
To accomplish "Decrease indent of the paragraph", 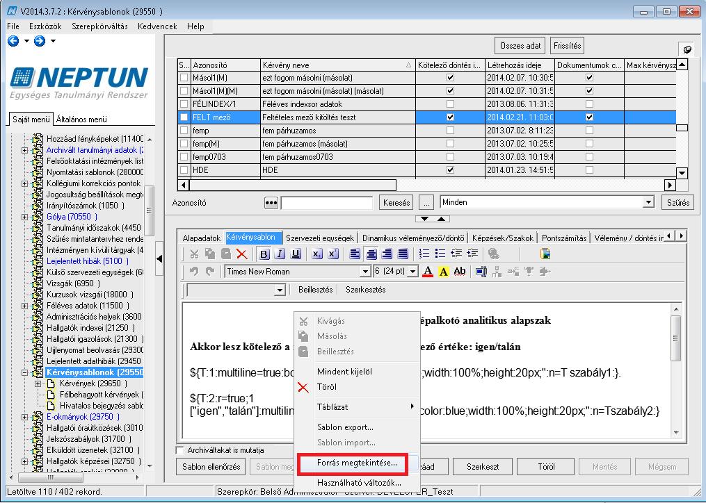I will click(456, 254).
